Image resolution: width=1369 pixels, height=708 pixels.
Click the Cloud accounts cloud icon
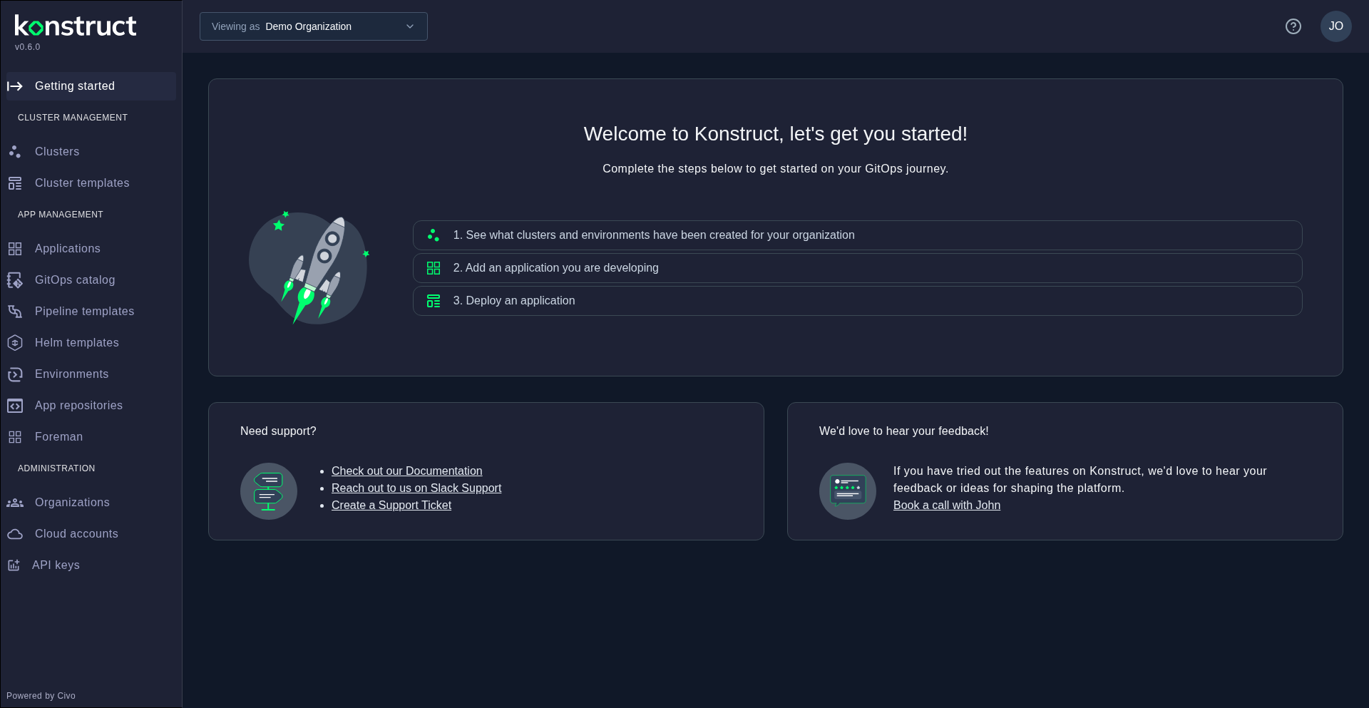15,534
